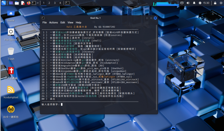Screen dimensions: 224x131
Task: Launch Firefox from the top panel
Action: point(29,3)
